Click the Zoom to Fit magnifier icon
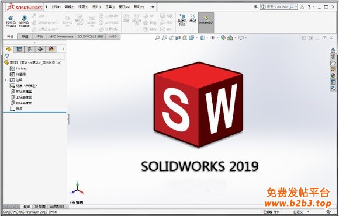 click(157, 38)
